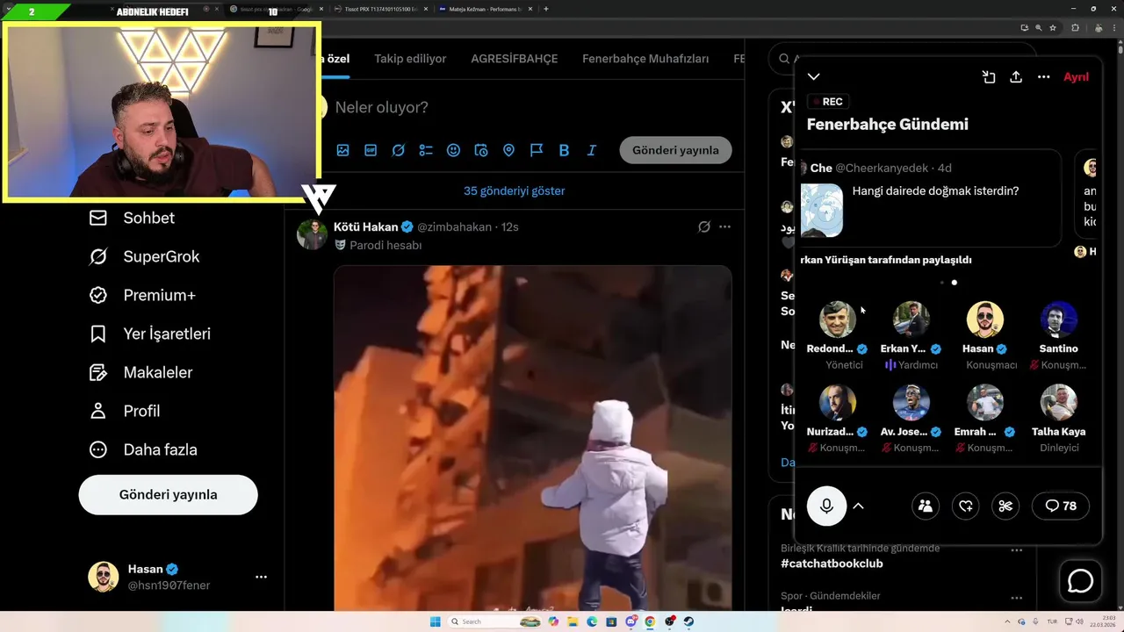This screenshot has height=632, width=1124.
Task: Apply bold formatting in composer
Action: point(564,150)
